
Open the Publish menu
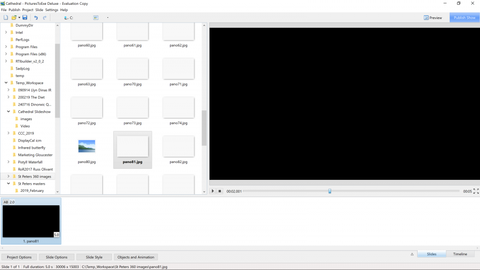(14, 10)
